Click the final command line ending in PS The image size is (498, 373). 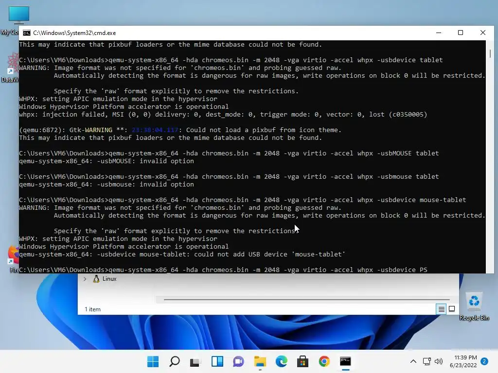coord(223,270)
